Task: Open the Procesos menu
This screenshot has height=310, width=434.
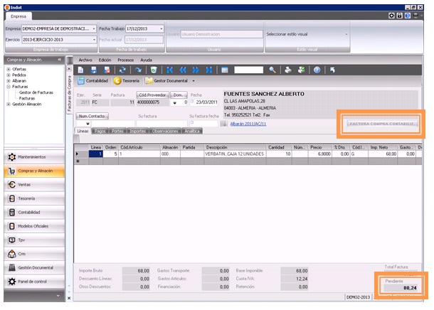Action: click(125, 60)
